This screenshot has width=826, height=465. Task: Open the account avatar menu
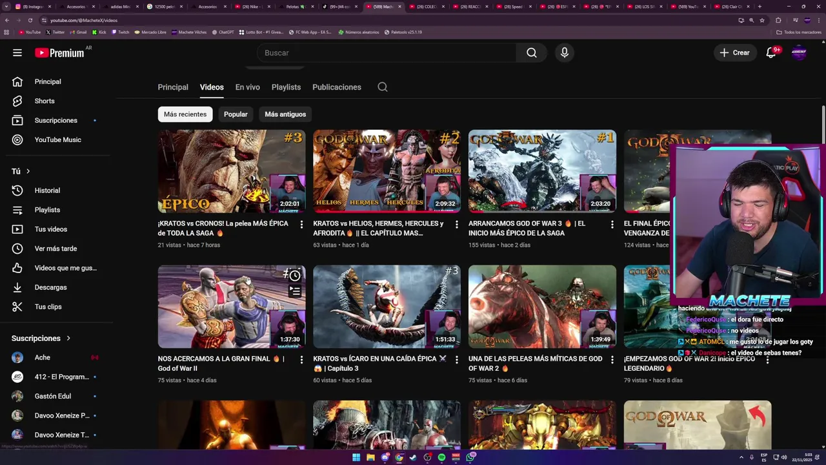point(799,53)
